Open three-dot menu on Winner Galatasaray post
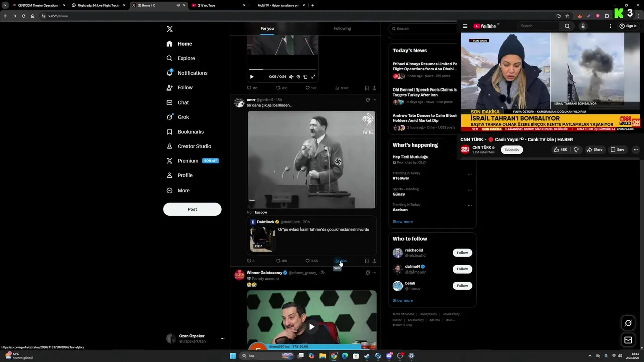The height and width of the screenshot is (362, 644). coord(374,273)
